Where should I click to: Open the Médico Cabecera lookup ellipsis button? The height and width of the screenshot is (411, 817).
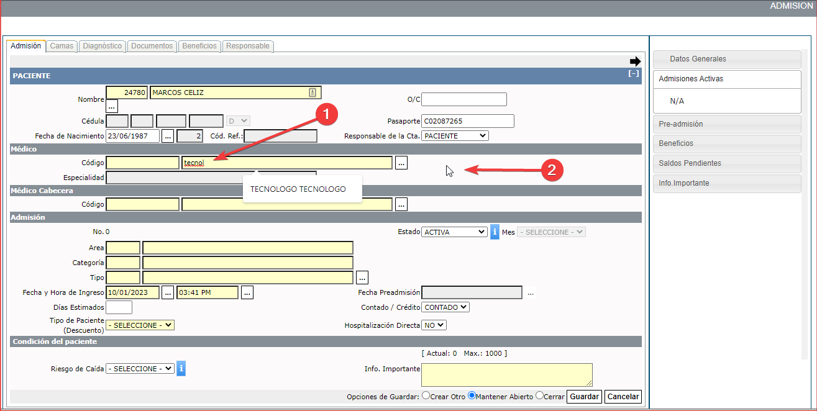coord(401,204)
